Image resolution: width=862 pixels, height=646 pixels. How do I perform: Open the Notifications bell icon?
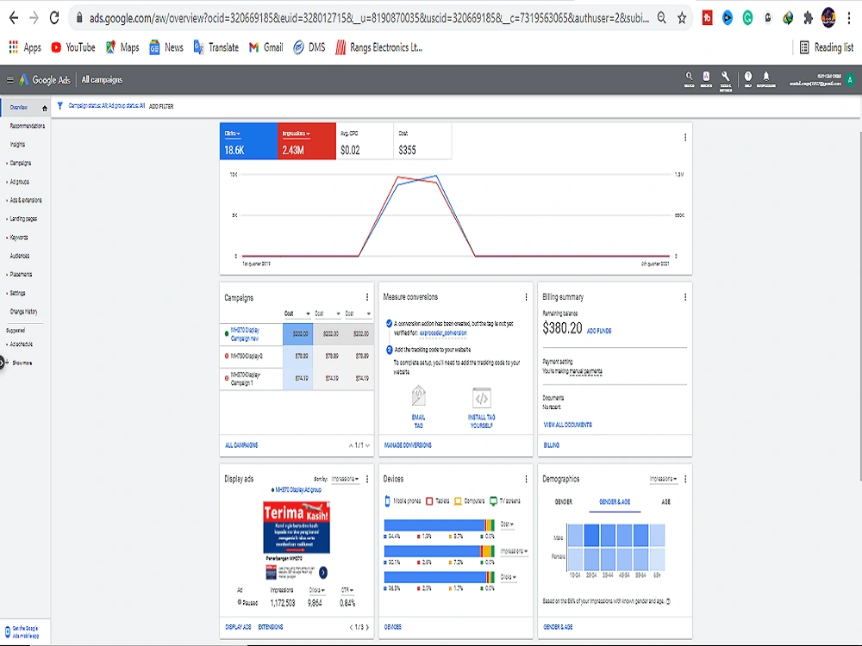click(x=765, y=79)
